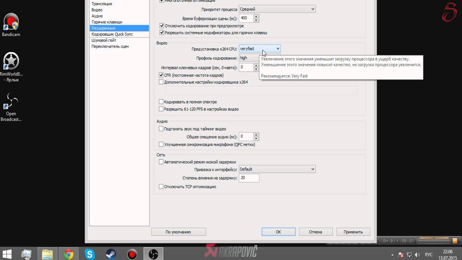Screen dimensions: 462x260
Task: Open the Action Center flag icon
Action: 401,255
